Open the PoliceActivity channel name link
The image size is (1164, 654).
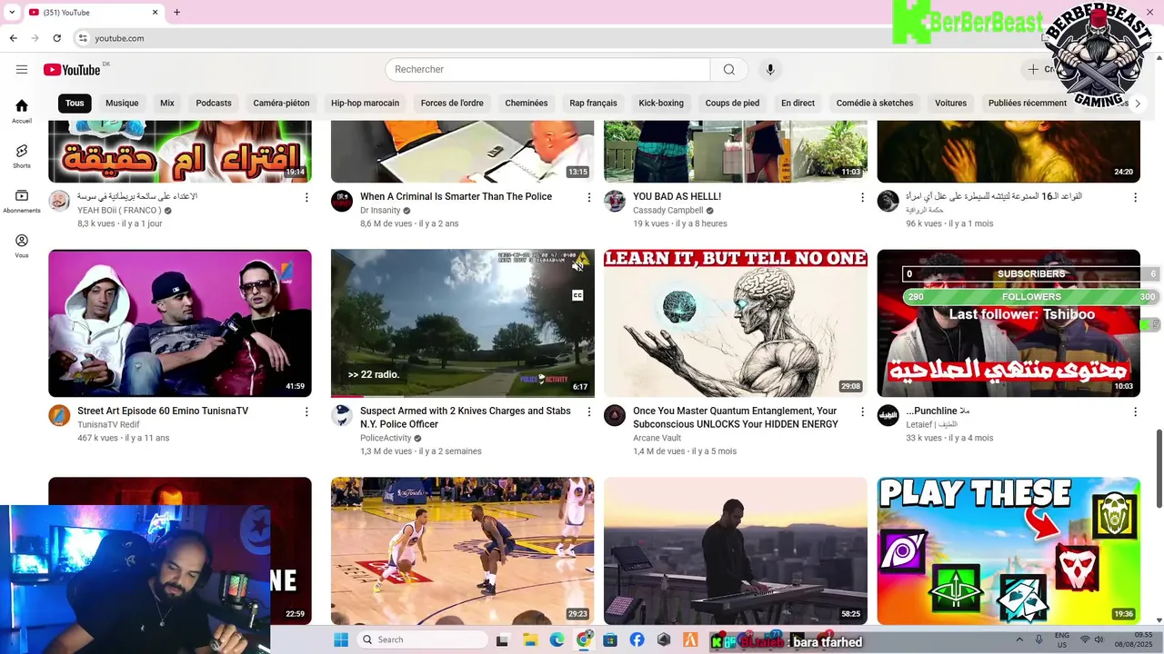(x=386, y=438)
